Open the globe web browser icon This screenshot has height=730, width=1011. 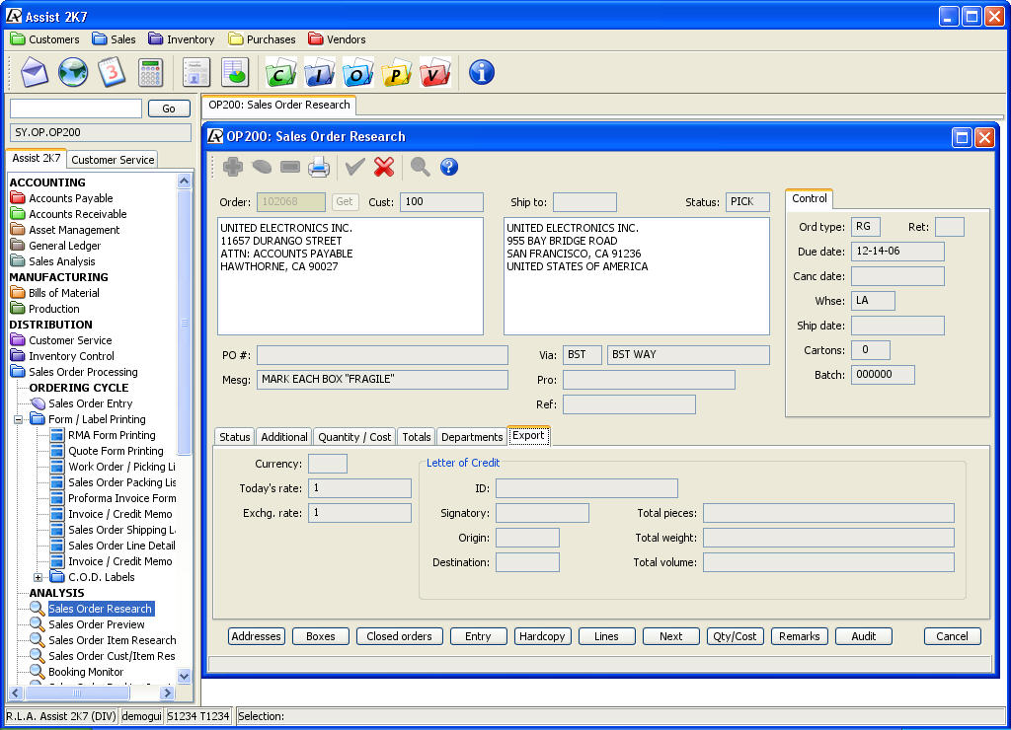(x=73, y=72)
